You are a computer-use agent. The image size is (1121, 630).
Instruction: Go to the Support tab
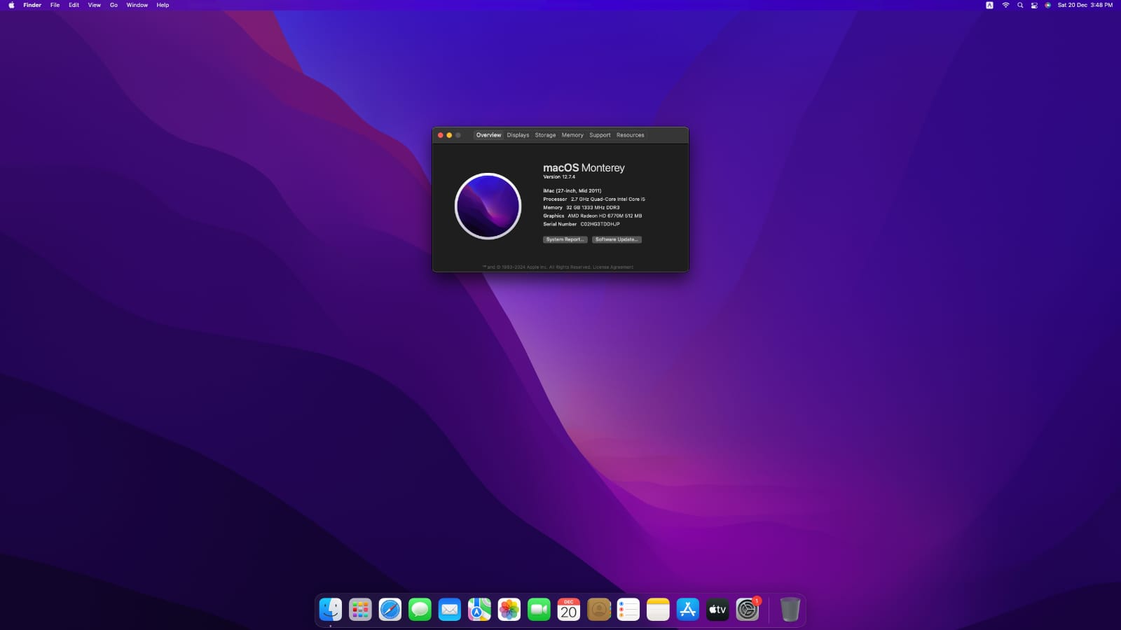point(600,135)
